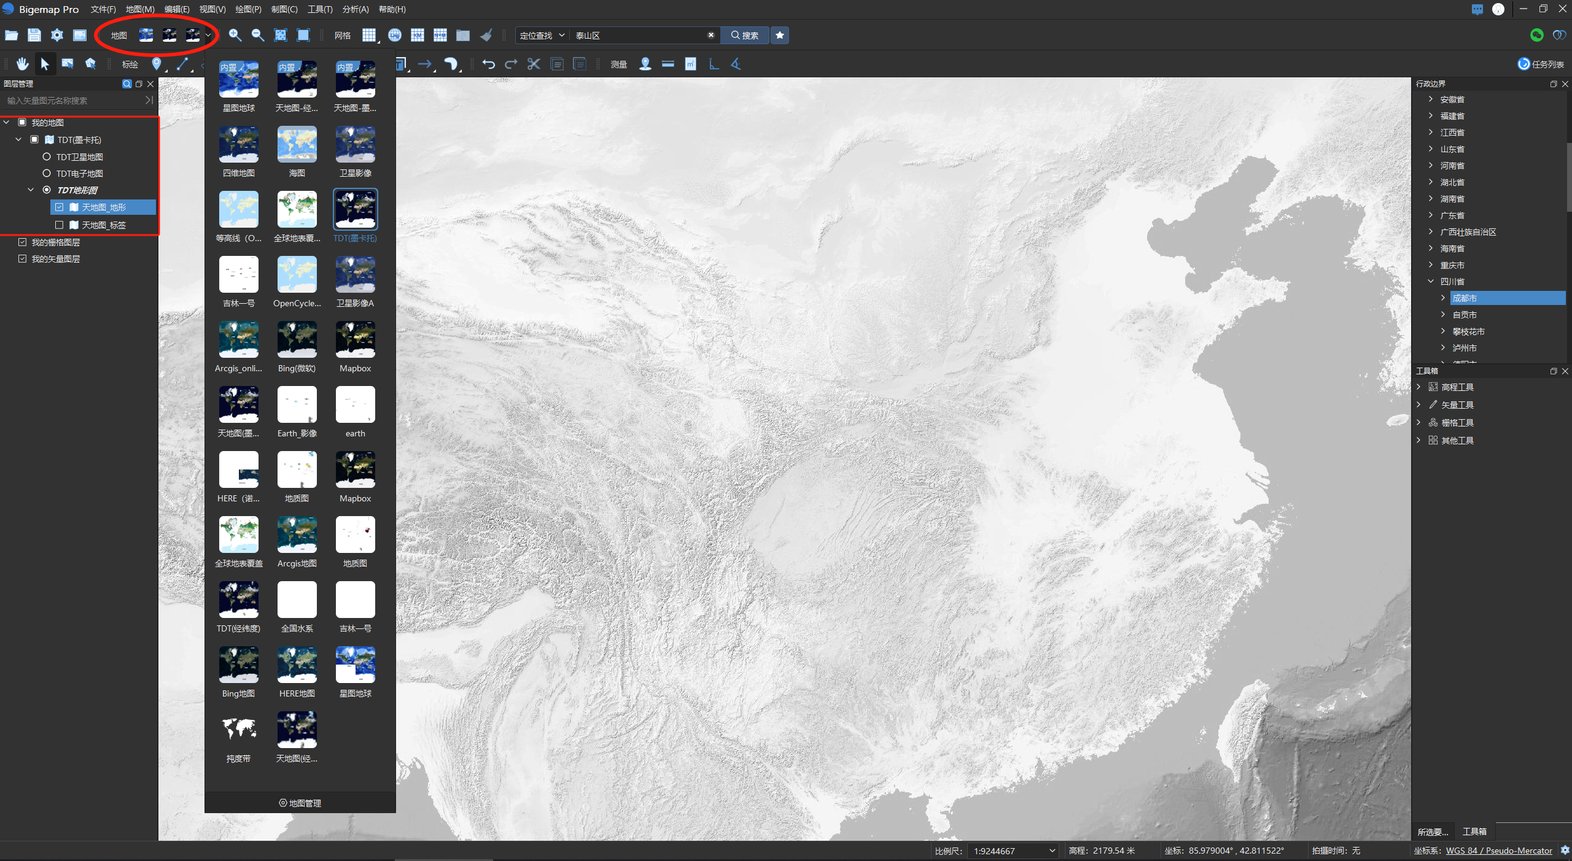
Task: Click the zoom out magnifier icon
Action: coord(258,35)
